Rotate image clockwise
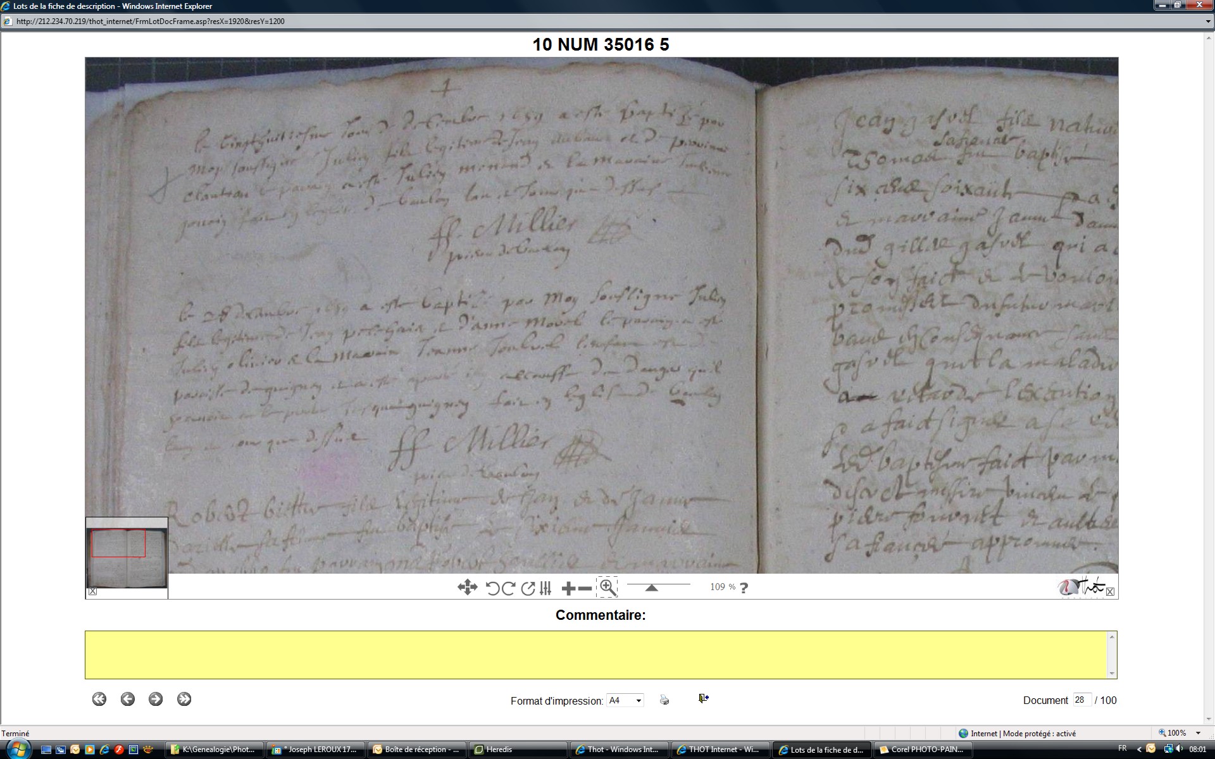1215x759 pixels. coord(508,588)
